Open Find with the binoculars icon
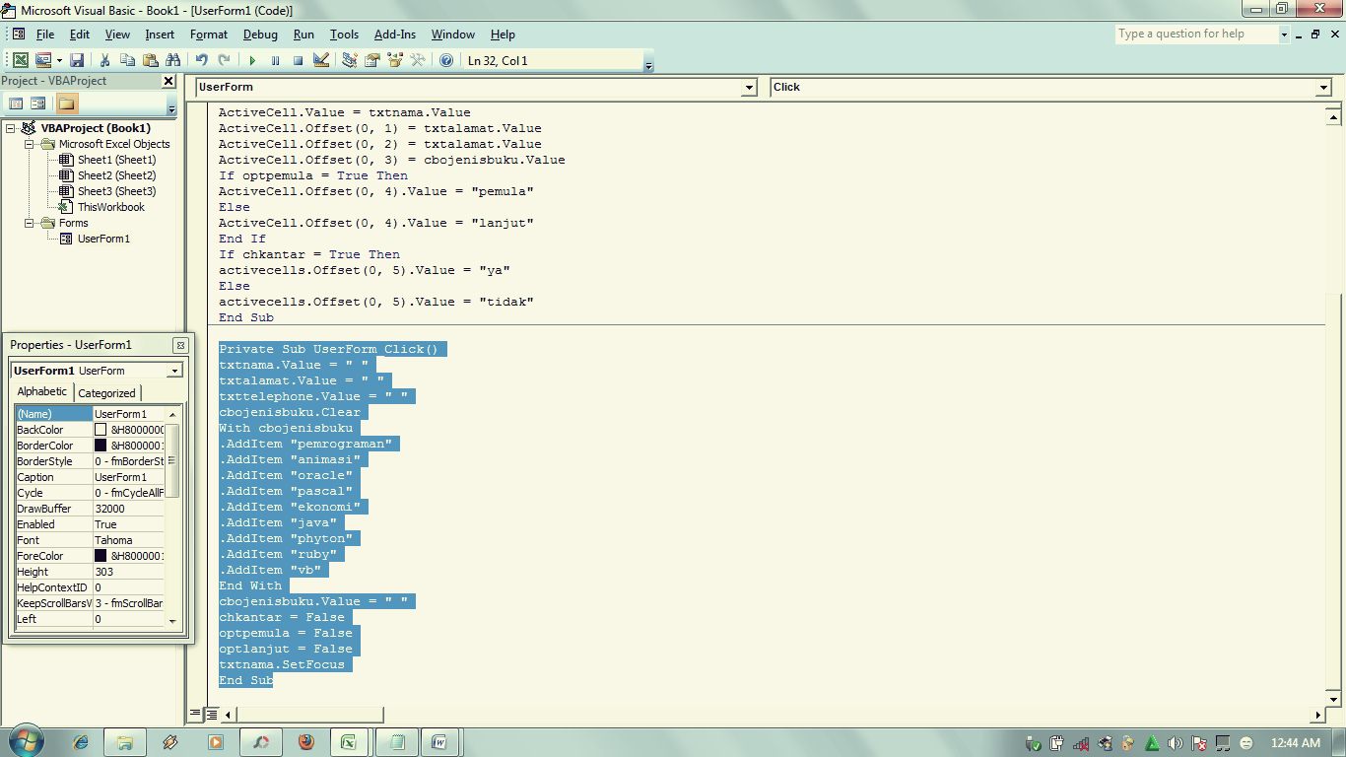This screenshot has height=757, width=1346. 172,60
